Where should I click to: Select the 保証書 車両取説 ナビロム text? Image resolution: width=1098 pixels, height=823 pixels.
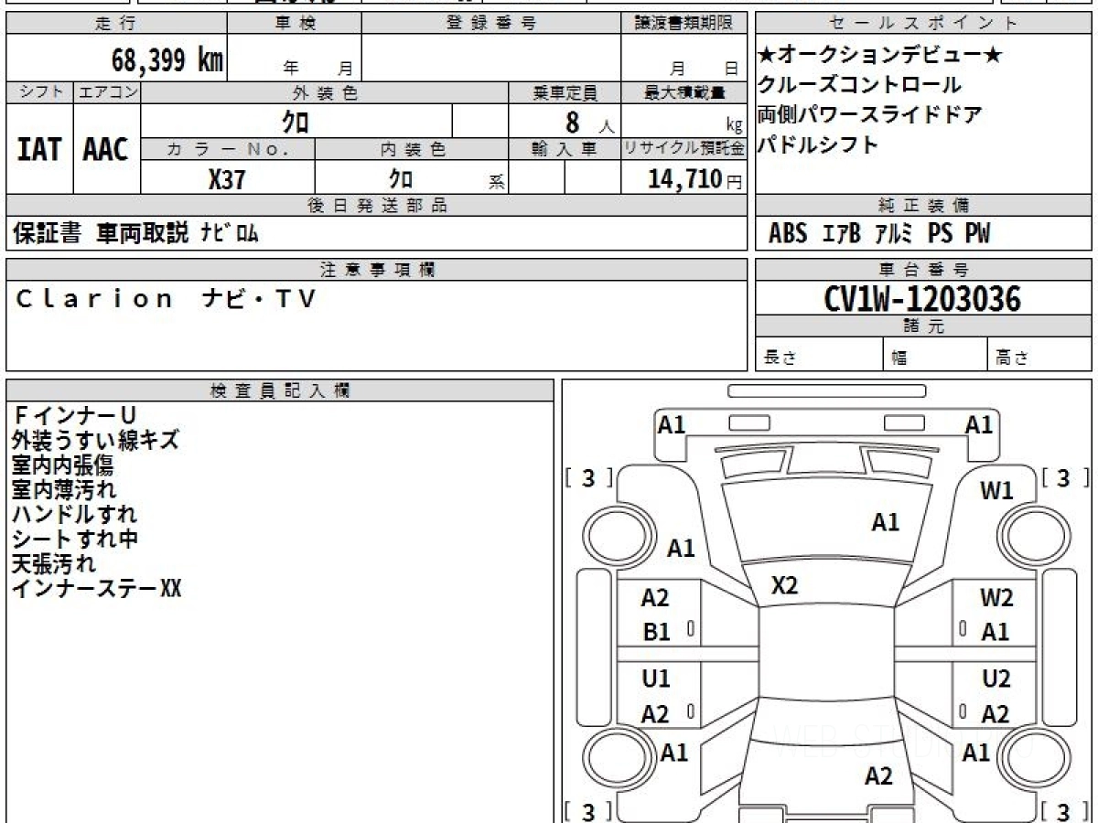pyautogui.click(x=135, y=234)
